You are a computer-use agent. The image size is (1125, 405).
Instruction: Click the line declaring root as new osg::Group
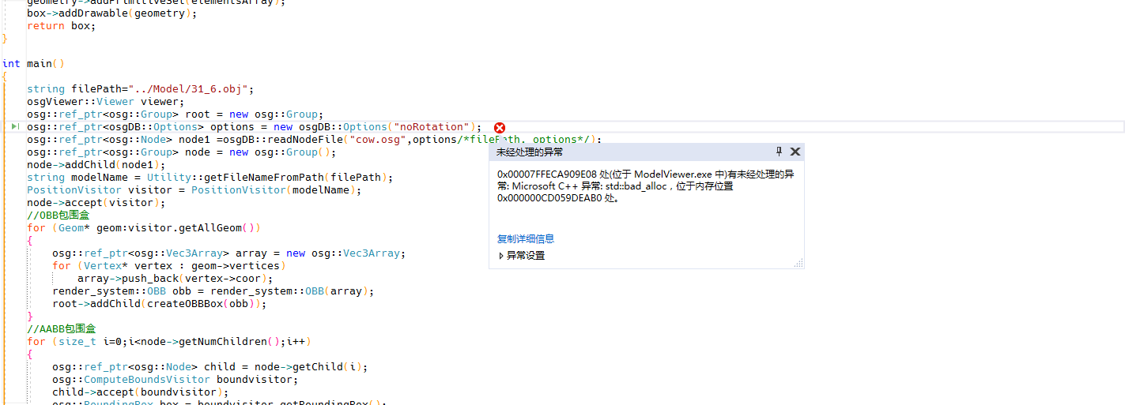point(176,114)
